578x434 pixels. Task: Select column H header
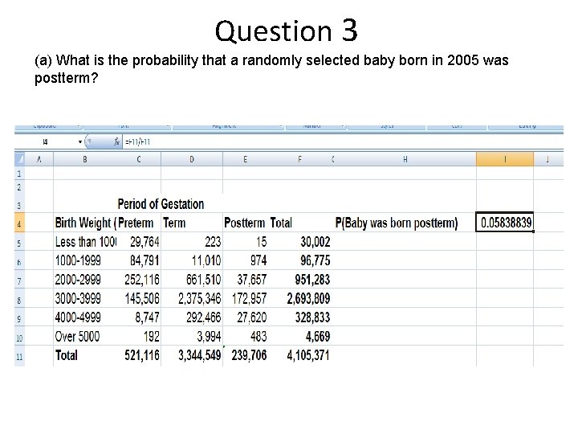[405, 159]
